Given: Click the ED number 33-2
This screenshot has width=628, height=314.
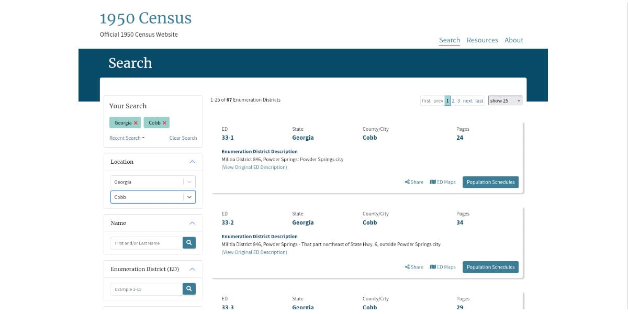Looking at the screenshot, I should [x=228, y=222].
